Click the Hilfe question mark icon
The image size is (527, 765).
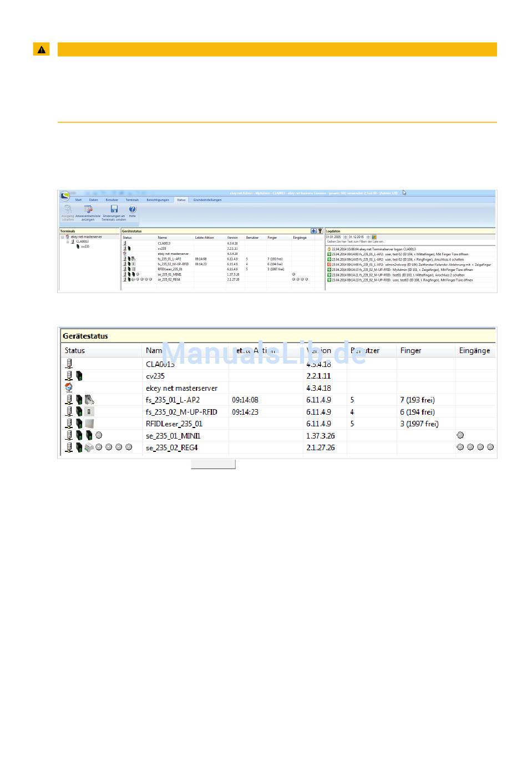133,209
